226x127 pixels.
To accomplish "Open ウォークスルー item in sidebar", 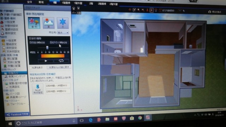I will [16, 104].
